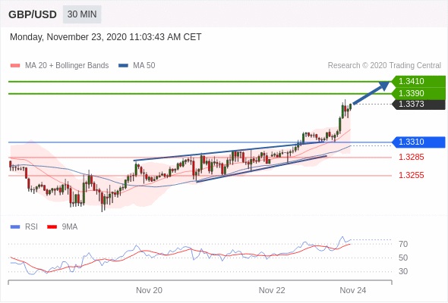Click the 1.3310 pivot price tag
The width and height of the screenshot is (448, 303).
point(418,142)
